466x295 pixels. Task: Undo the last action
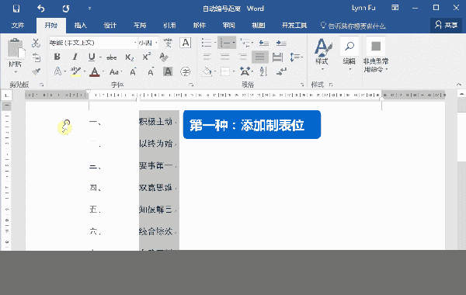[41, 9]
